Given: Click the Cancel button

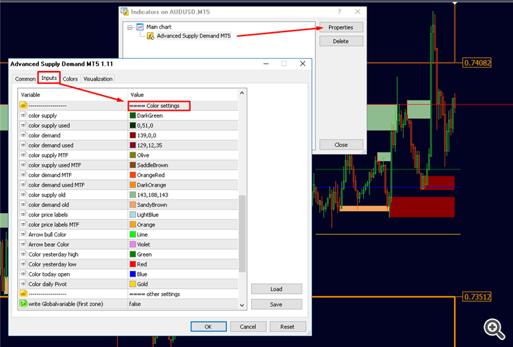Looking at the screenshot, I should [x=248, y=327].
